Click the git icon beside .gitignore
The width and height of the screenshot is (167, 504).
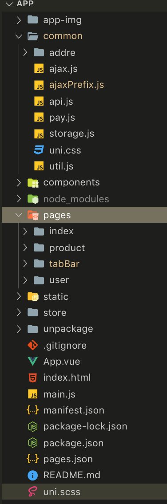point(33,345)
